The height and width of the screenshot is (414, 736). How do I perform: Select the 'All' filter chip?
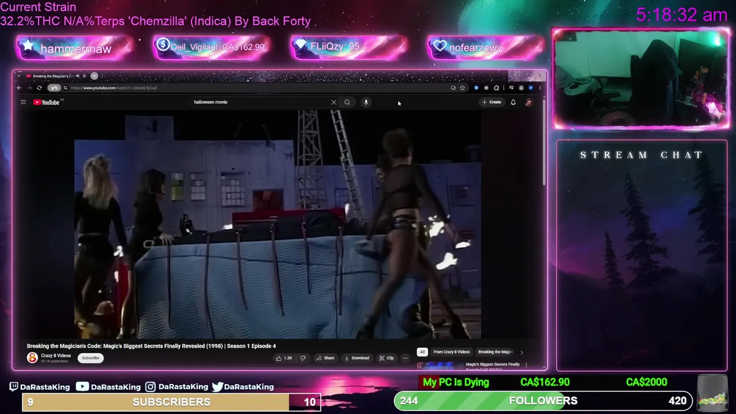(x=422, y=352)
